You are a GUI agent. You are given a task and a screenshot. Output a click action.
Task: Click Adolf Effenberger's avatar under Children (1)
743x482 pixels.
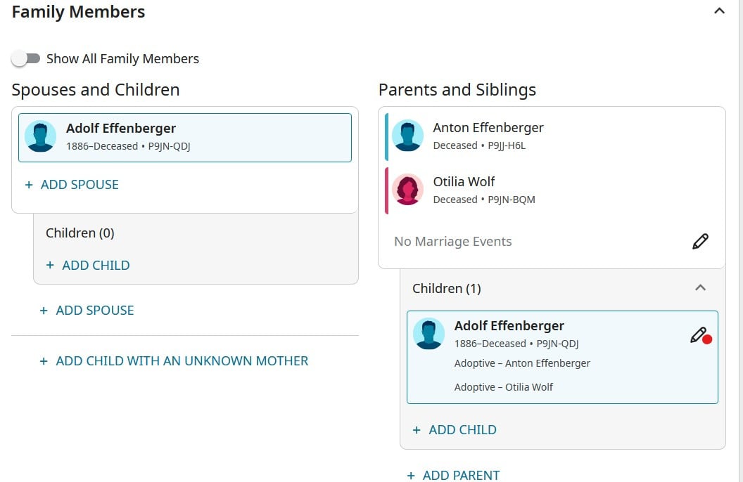click(428, 334)
